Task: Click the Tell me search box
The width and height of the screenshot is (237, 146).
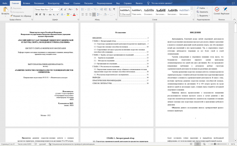Action: (x=162, y=3)
